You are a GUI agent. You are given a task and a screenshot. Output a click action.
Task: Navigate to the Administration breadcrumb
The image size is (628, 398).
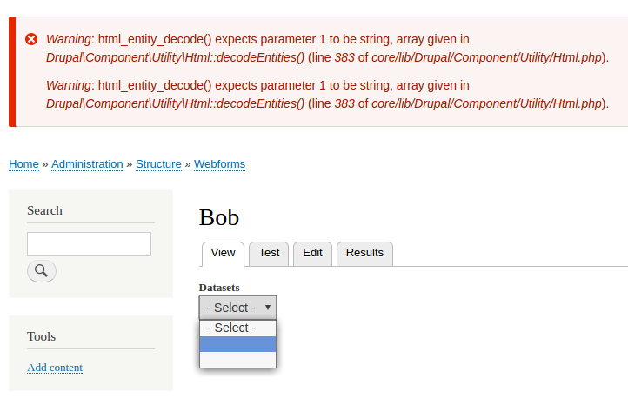coord(87,163)
